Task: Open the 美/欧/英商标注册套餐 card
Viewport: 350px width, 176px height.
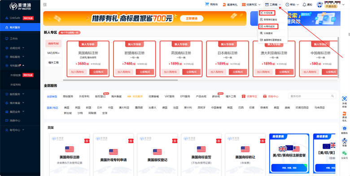Action: (289, 154)
